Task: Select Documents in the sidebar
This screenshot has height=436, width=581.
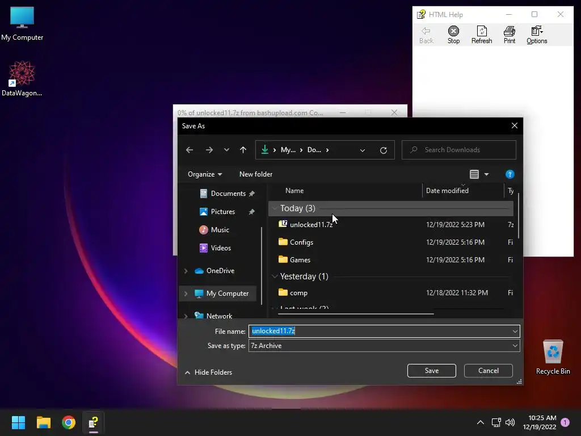Action: pos(228,194)
